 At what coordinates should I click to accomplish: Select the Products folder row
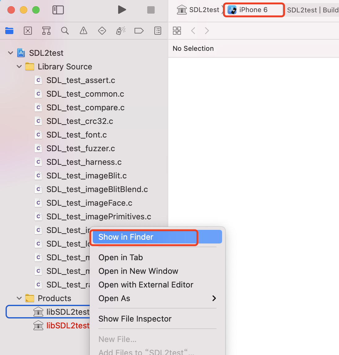54,298
